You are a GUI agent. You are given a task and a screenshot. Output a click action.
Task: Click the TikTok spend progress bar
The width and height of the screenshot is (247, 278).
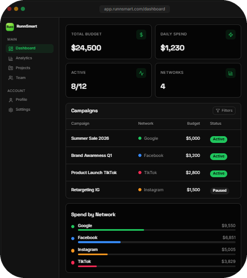[x=157, y=266]
